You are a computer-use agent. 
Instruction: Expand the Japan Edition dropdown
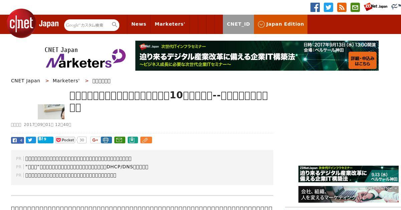(281, 24)
